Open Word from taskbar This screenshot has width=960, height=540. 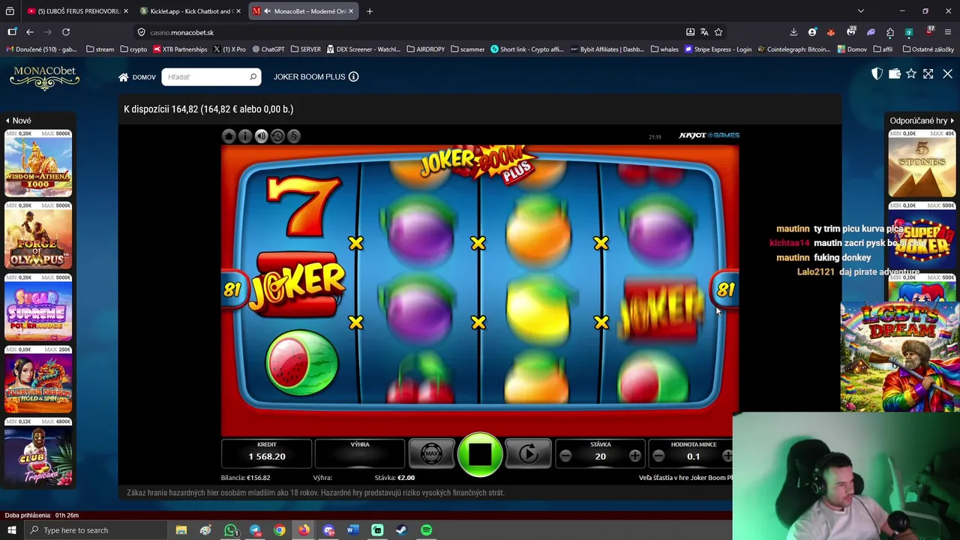[353, 530]
